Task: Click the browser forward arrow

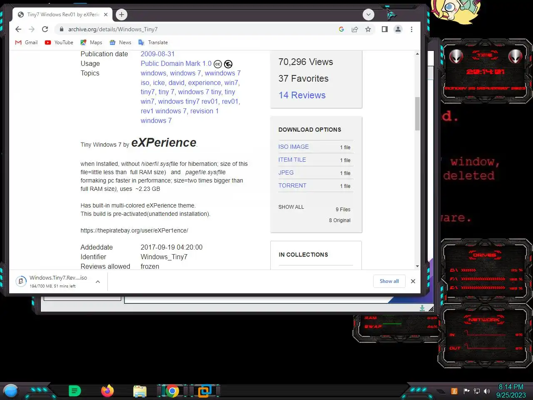Action: pyautogui.click(x=32, y=29)
